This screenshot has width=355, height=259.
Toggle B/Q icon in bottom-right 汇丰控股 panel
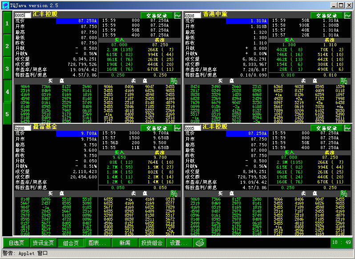tap(344, 194)
